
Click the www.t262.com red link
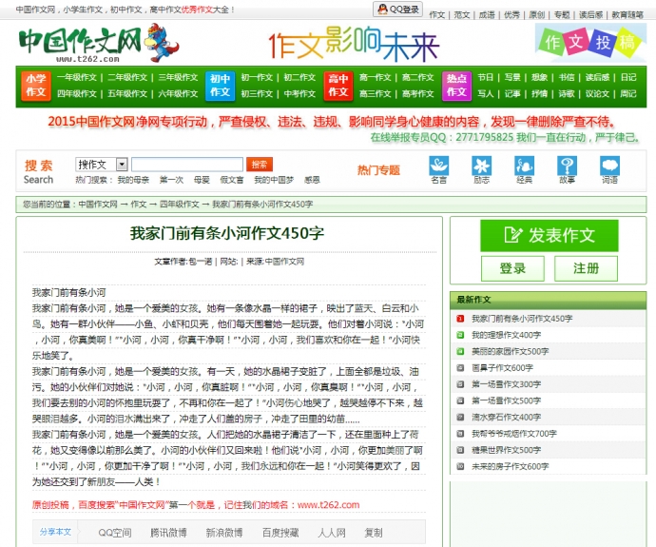328,505
